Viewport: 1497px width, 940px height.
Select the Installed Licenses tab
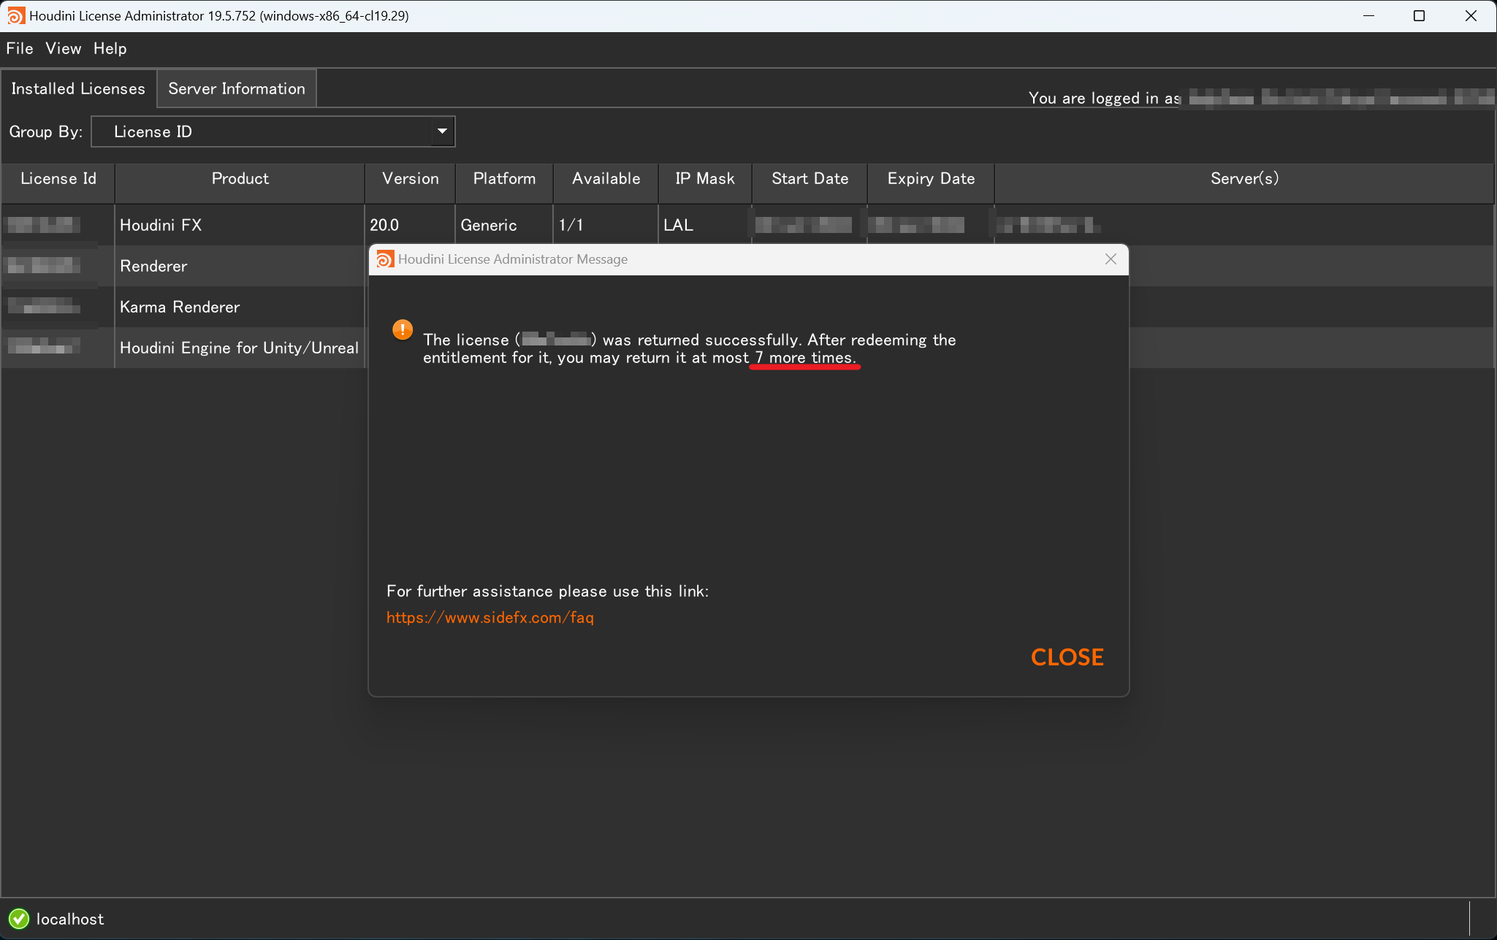pos(78,88)
